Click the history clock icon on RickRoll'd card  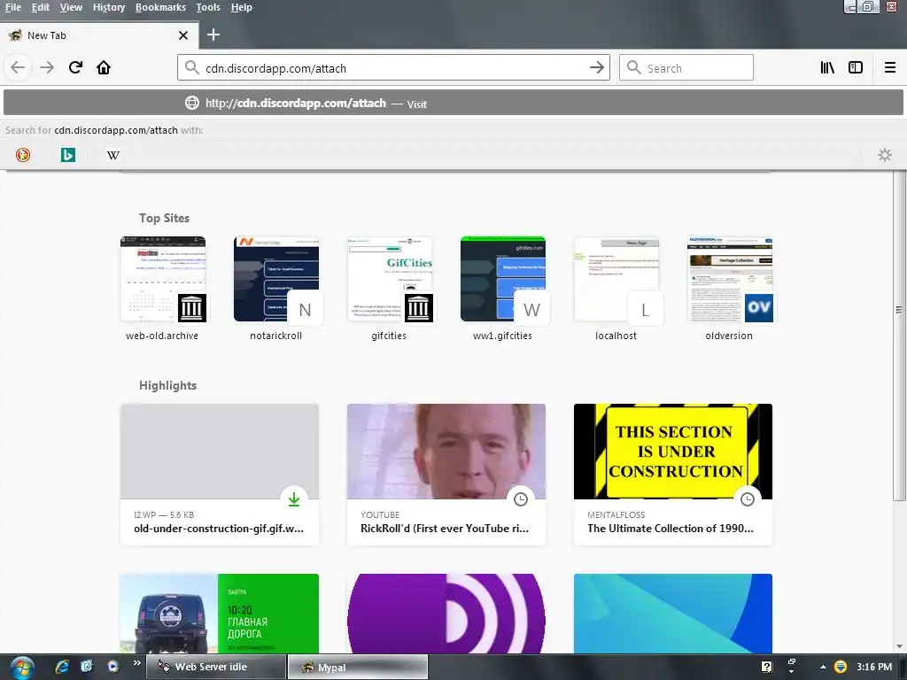coord(521,499)
